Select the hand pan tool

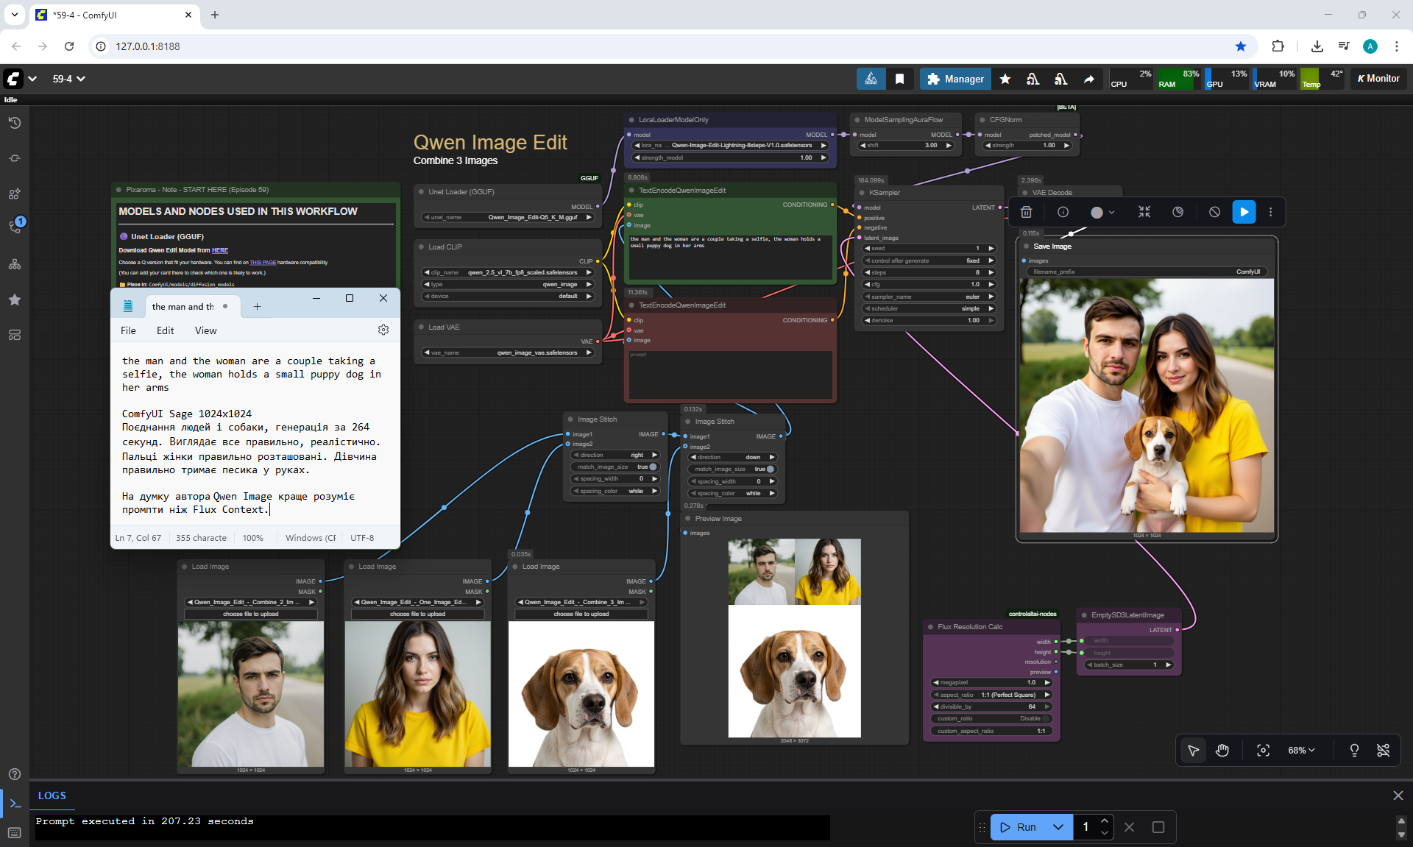tap(1222, 750)
